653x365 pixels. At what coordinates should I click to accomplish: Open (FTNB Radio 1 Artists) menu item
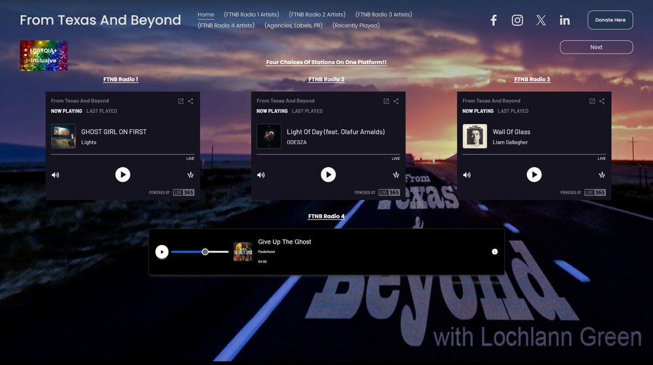(251, 14)
